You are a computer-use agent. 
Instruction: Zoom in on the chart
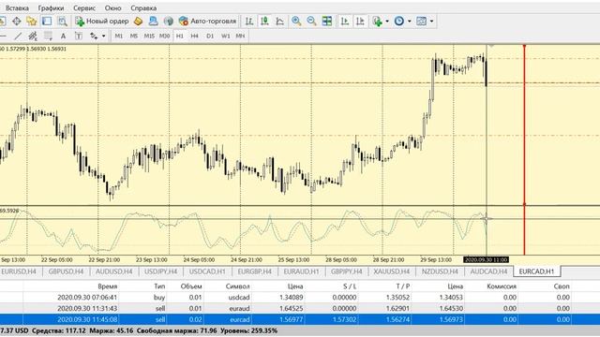pyautogui.click(x=296, y=22)
